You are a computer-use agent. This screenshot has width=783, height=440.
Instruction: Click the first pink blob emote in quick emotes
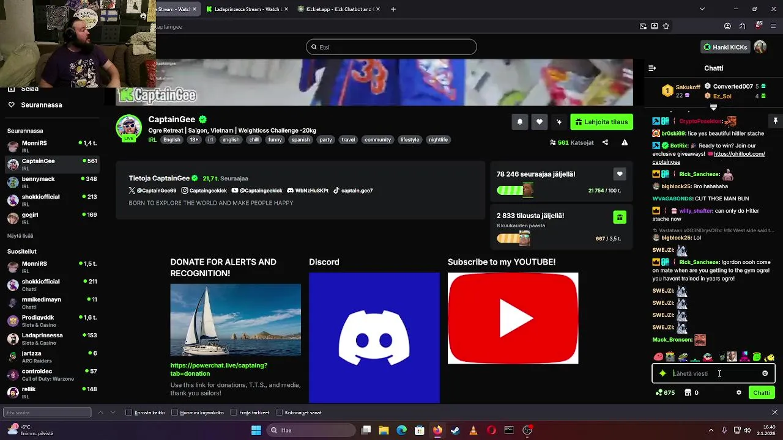click(x=659, y=357)
